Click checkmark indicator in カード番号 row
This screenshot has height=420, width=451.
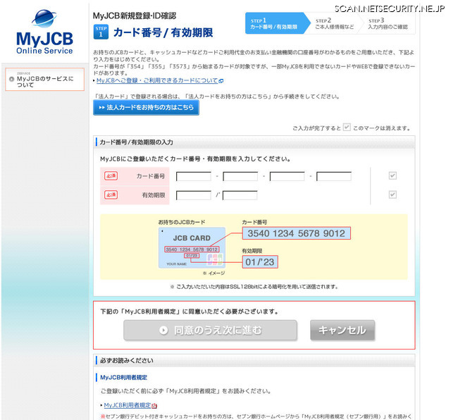393,175
